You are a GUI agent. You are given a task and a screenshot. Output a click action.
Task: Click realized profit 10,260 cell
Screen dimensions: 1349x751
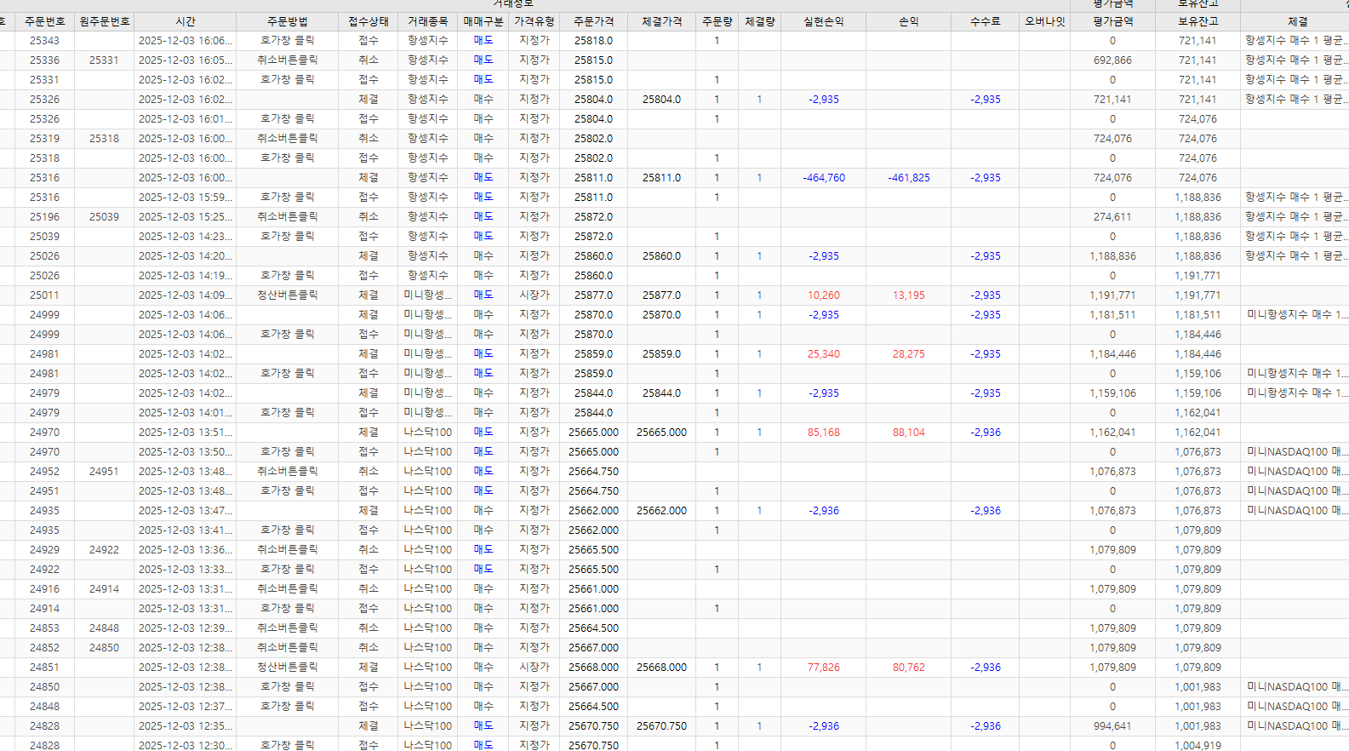pos(823,295)
